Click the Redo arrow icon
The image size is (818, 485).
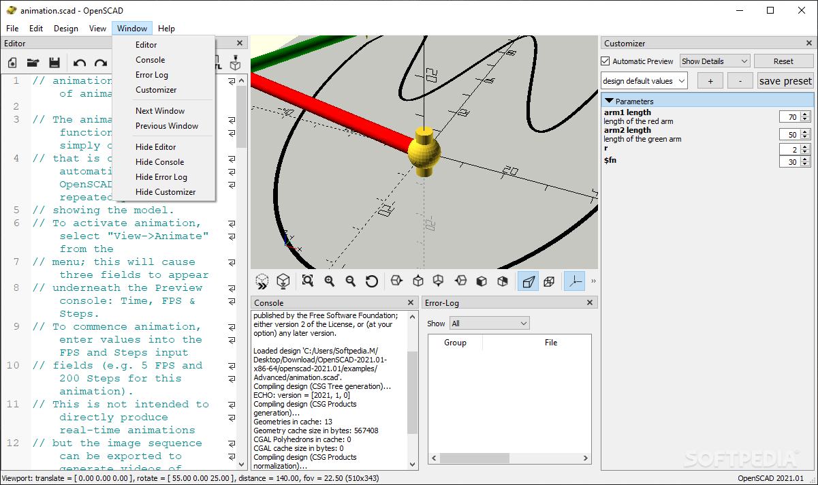click(x=101, y=63)
